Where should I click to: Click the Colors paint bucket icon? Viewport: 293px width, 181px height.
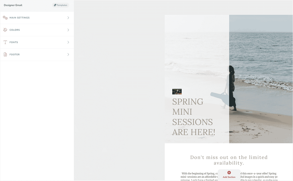(x=5, y=30)
